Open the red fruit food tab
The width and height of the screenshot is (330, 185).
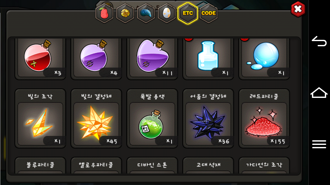[104, 13]
